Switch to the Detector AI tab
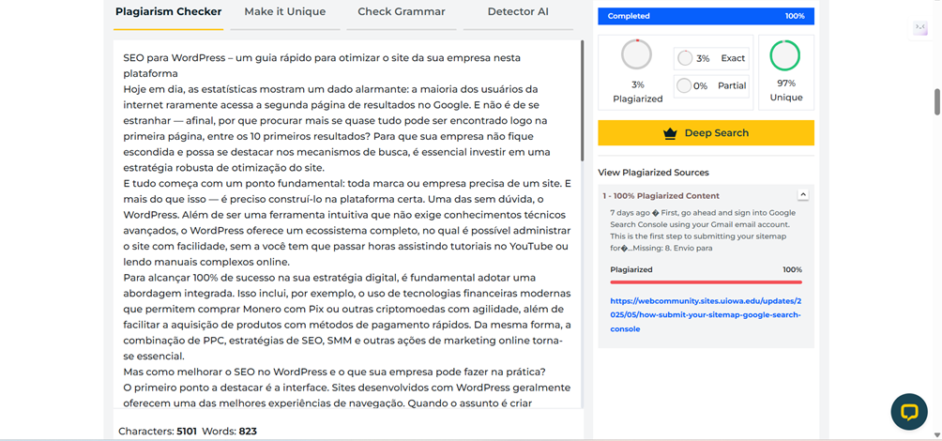942x441 pixels. point(518,12)
